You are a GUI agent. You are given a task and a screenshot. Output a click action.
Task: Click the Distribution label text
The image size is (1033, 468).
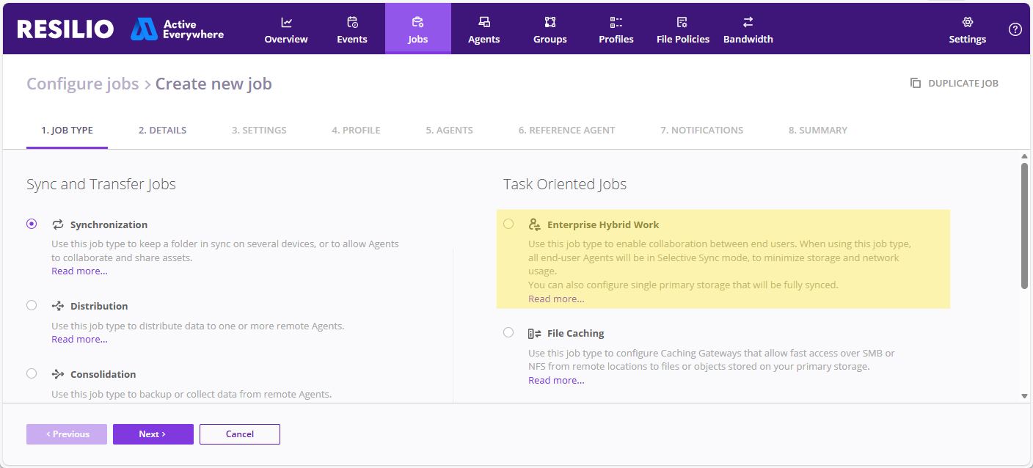[x=99, y=306]
